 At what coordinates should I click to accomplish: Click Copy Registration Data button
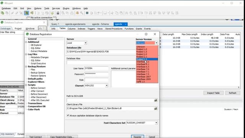[x=62, y=136]
